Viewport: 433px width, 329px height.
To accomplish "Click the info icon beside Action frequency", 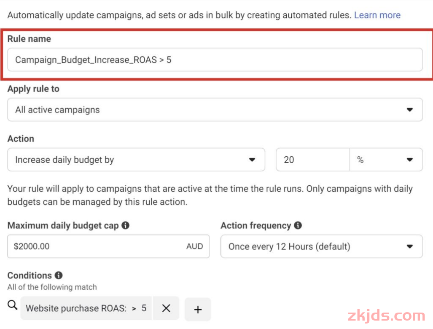I will tap(298, 225).
